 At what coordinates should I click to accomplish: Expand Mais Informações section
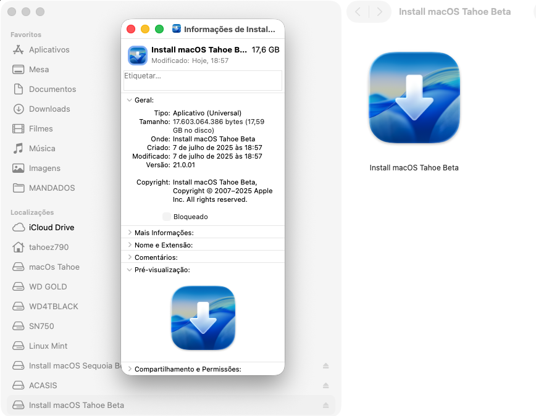[130, 233]
